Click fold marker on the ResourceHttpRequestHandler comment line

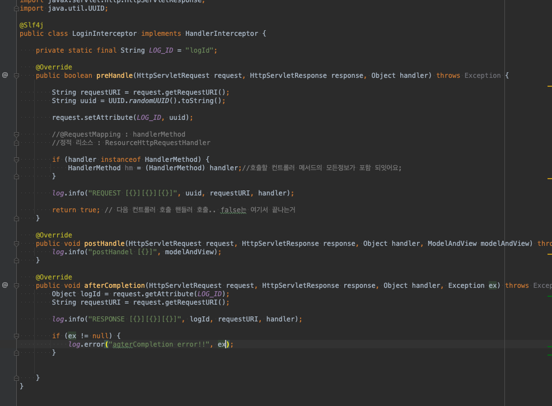tap(16, 143)
